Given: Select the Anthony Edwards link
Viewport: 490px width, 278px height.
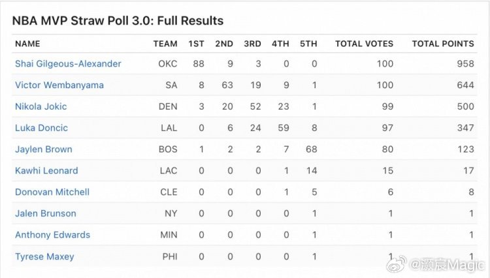Looking at the screenshot, I should [53, 235].
